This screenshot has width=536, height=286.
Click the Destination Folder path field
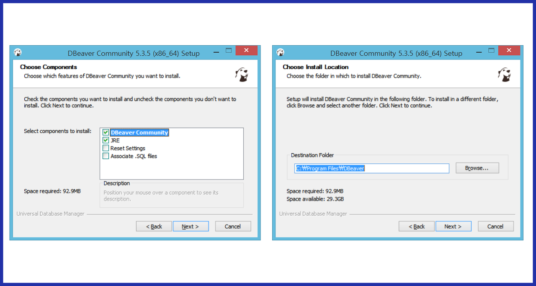pyautogui.click(x=371, y=168)
